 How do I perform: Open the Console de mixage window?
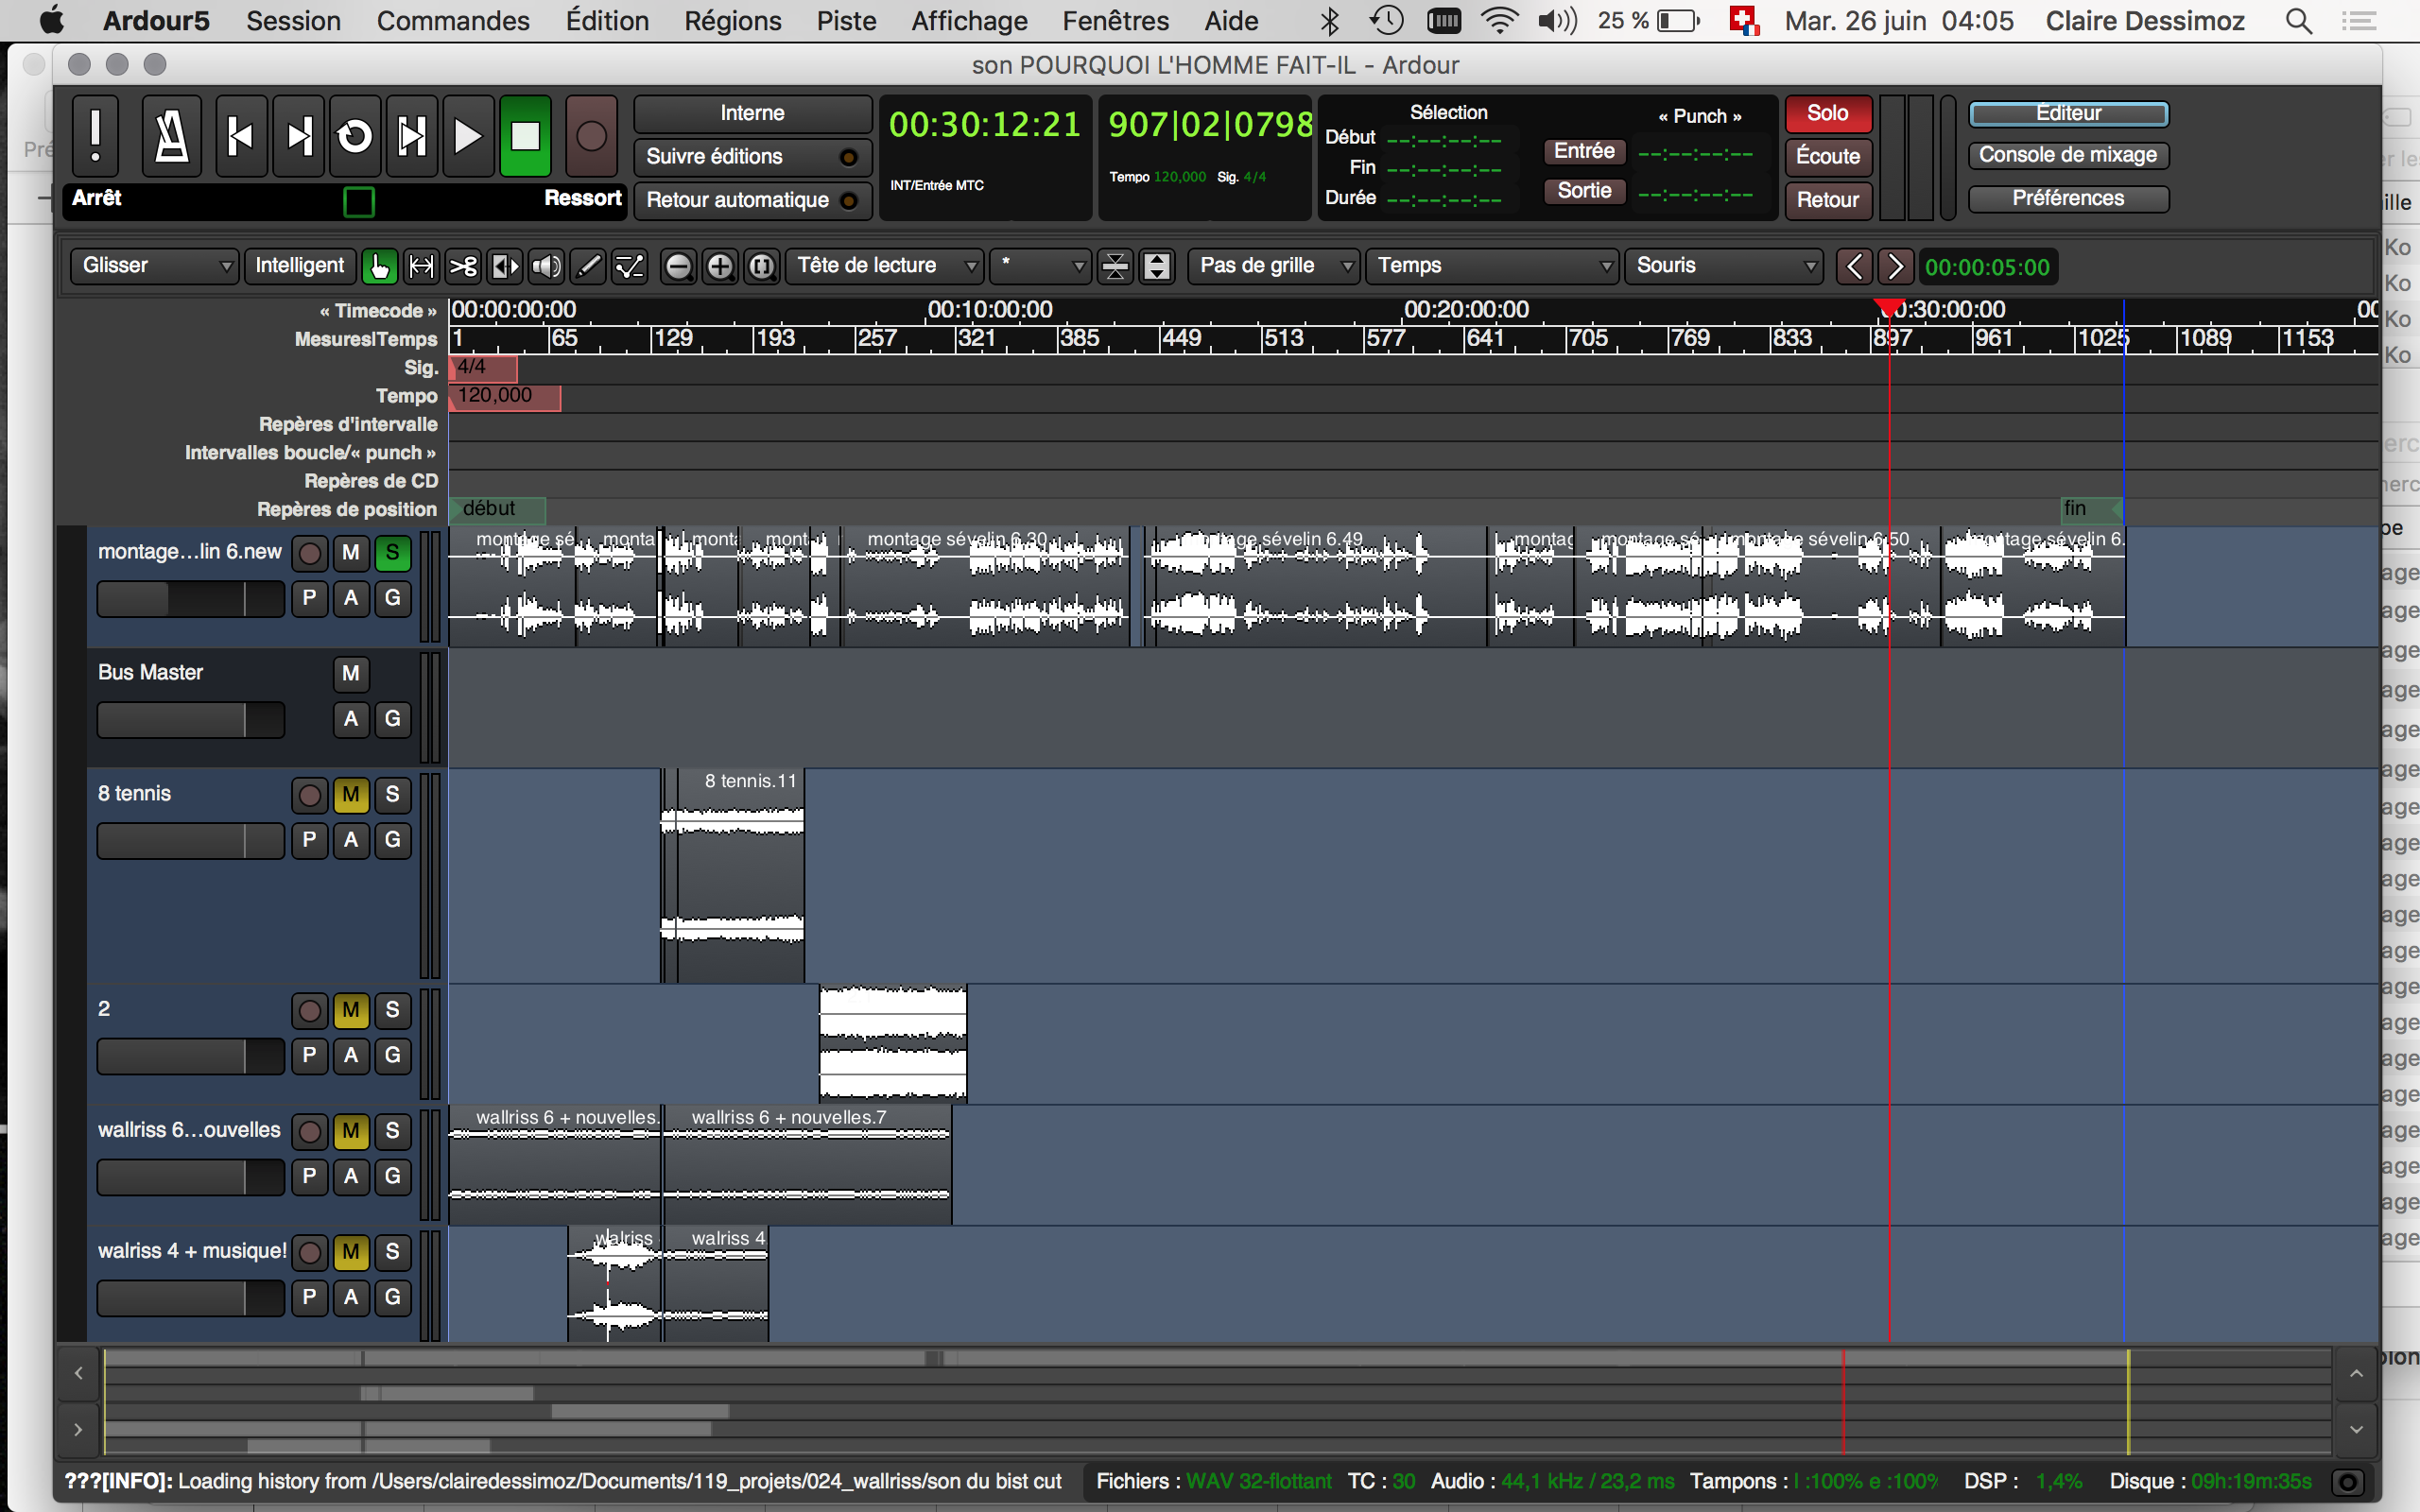[x=2068, y=156]
